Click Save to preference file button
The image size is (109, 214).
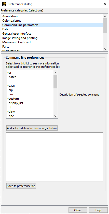pyautogui.click(x=21, y=186)
